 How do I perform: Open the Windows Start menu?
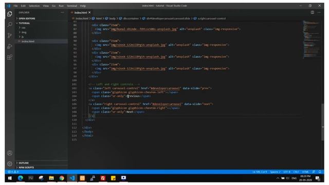click(10, 178)
